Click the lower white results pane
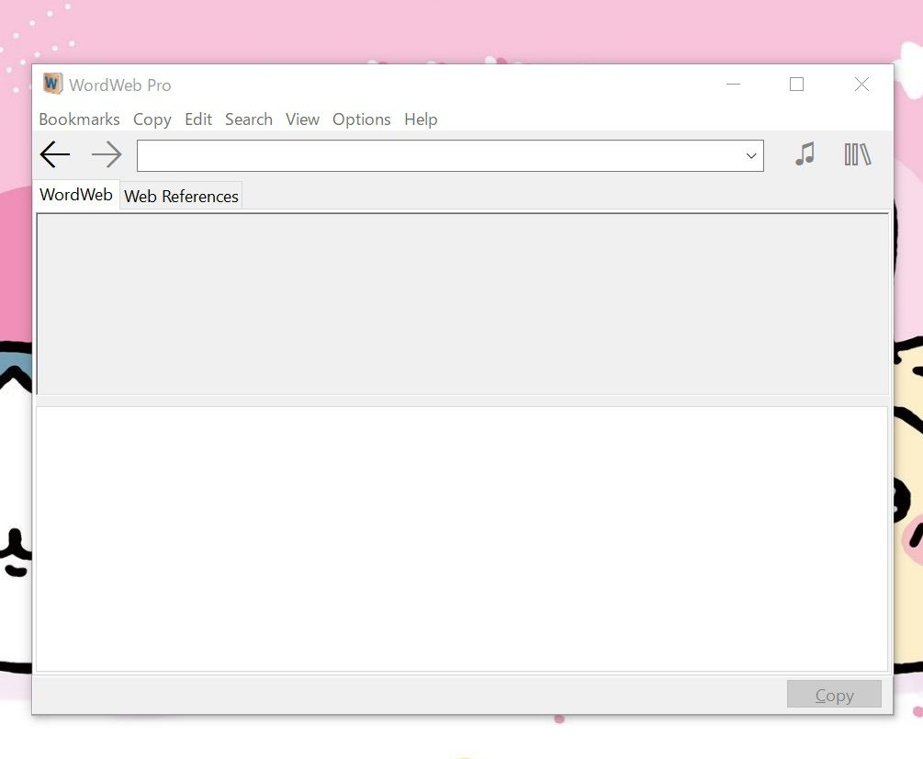The height and width of the screenshot is (759, 923). click(x=462, y=538)
